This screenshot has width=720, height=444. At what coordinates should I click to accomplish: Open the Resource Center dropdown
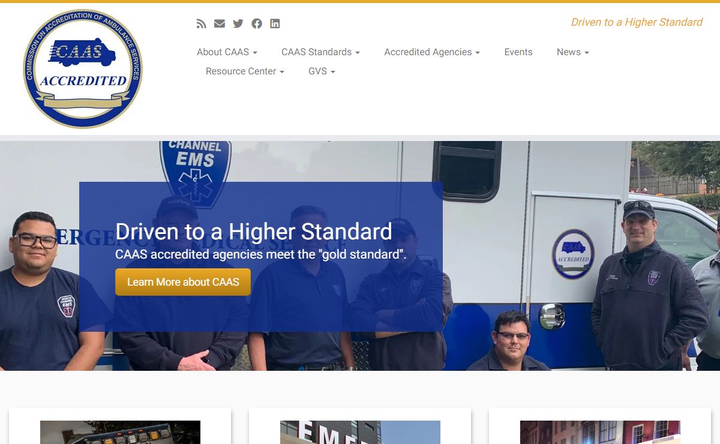tap(245, 71)
